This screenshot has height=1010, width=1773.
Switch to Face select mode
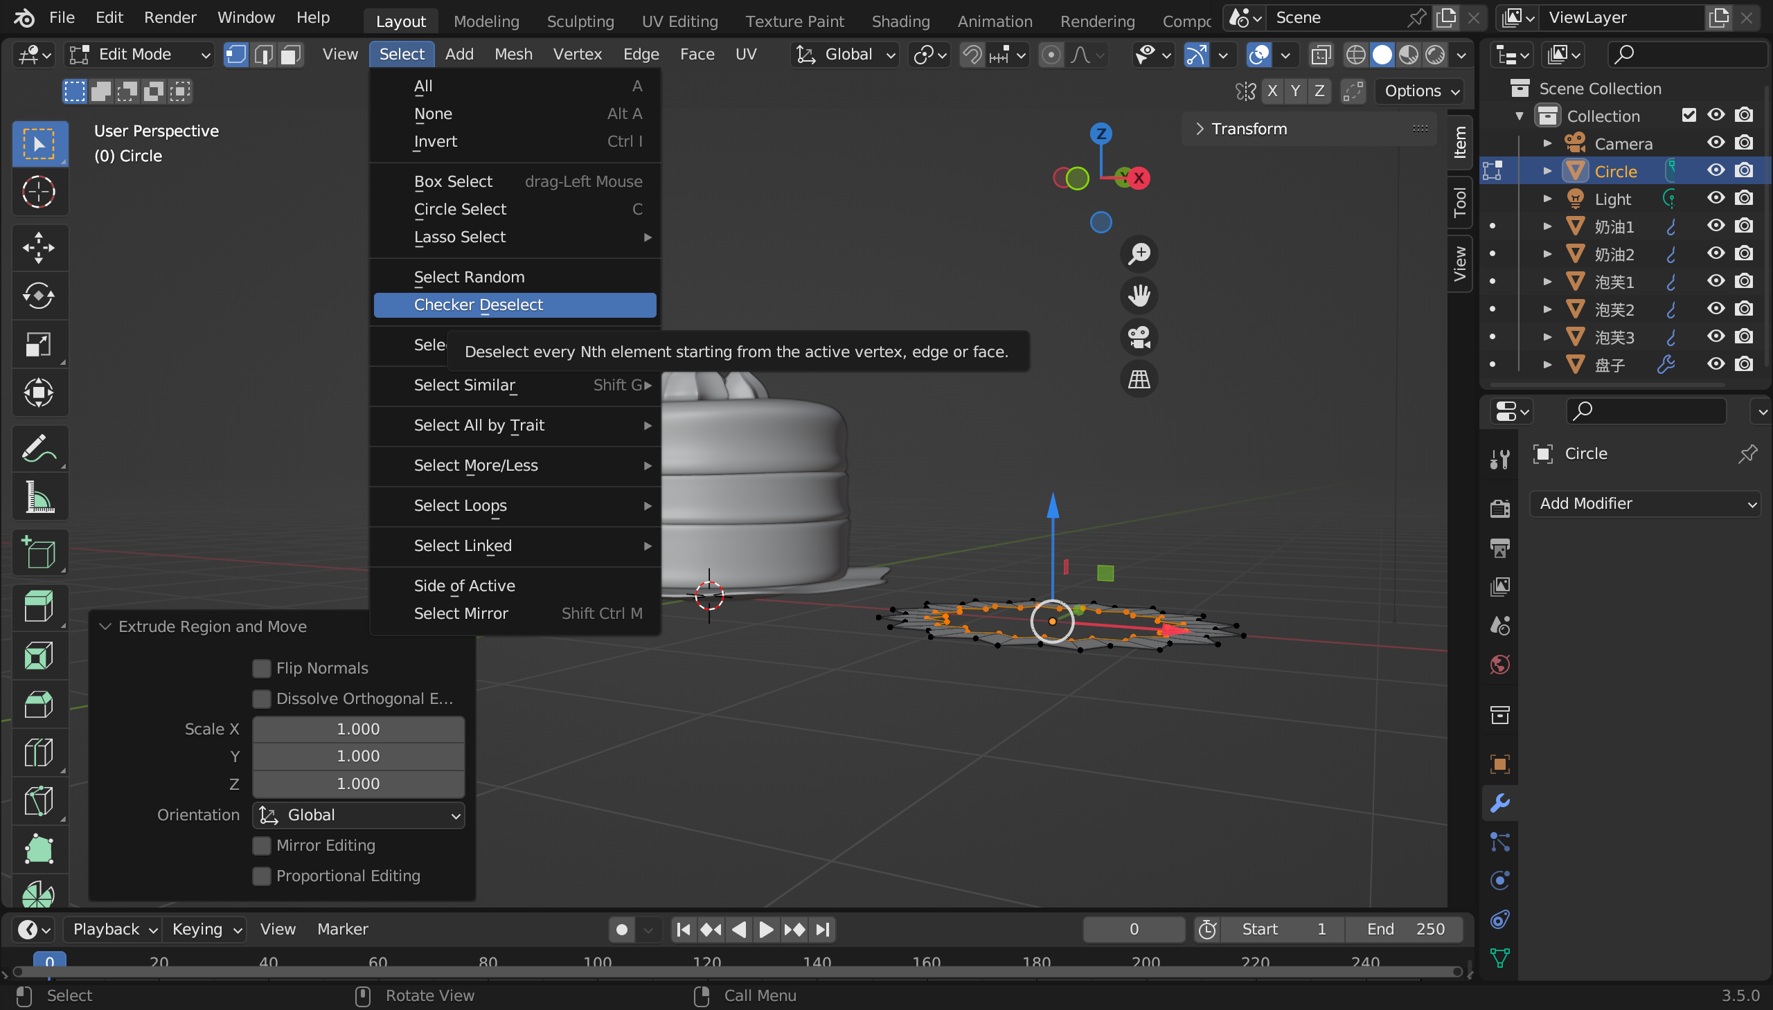pos(291,54)
